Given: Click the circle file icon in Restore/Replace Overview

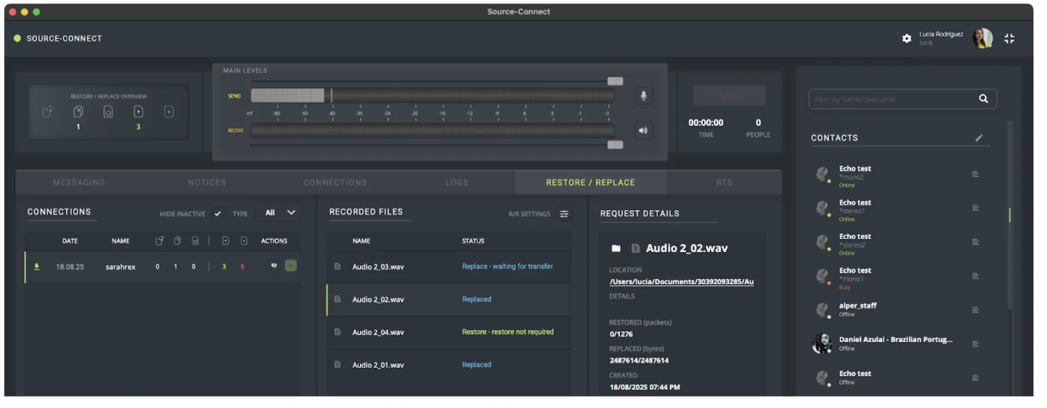Looking at the screenshot, I should pos(108,112).
